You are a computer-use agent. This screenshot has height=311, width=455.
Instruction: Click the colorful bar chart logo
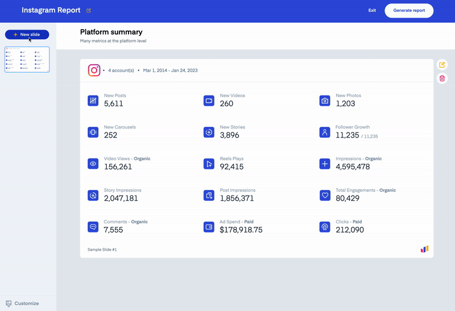424,249
